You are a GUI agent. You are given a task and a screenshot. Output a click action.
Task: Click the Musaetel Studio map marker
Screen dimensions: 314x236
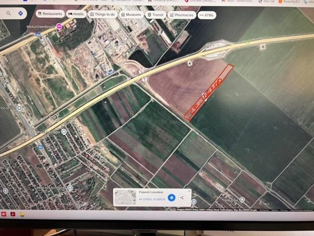click(x=64, y=132)
